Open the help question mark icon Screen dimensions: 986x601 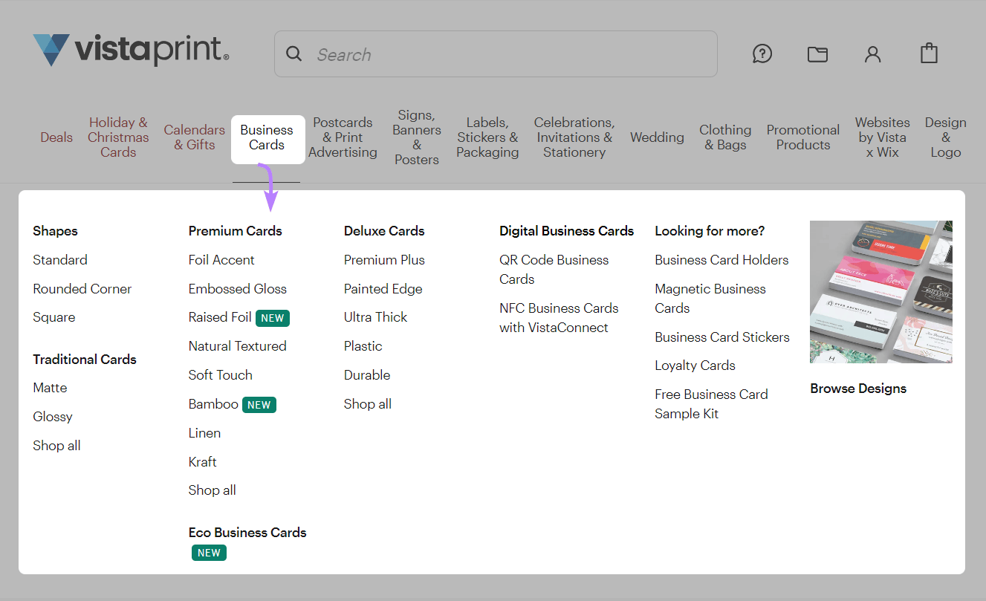[762, 53]
